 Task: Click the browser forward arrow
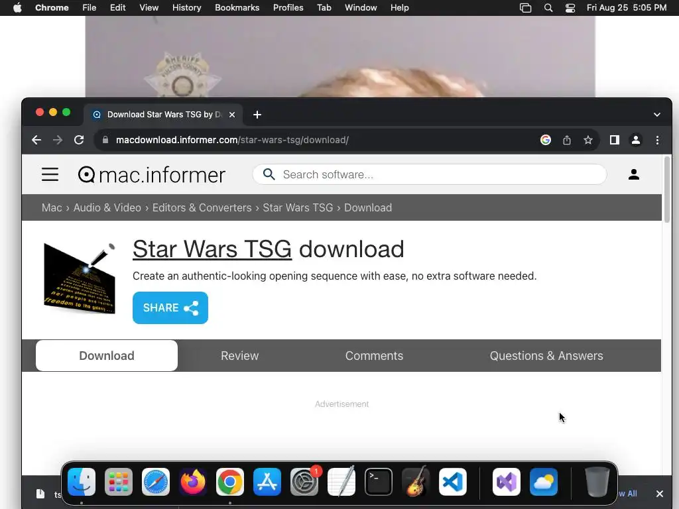click(58, 140)
